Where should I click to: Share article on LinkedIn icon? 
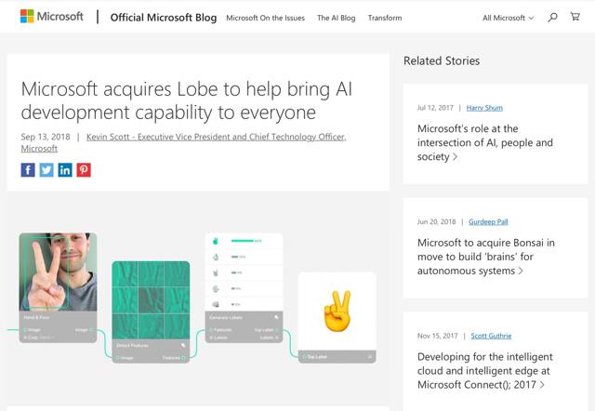[65, 170]
